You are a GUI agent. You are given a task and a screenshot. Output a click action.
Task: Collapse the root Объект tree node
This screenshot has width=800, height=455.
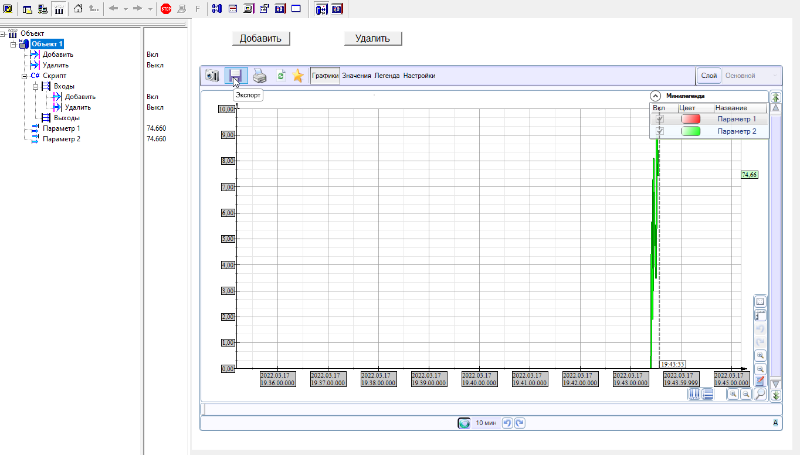[x=4, y=33]
